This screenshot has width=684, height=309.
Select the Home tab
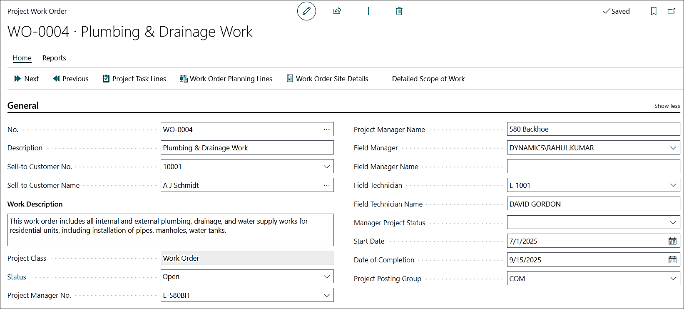[x=22, y=58]
